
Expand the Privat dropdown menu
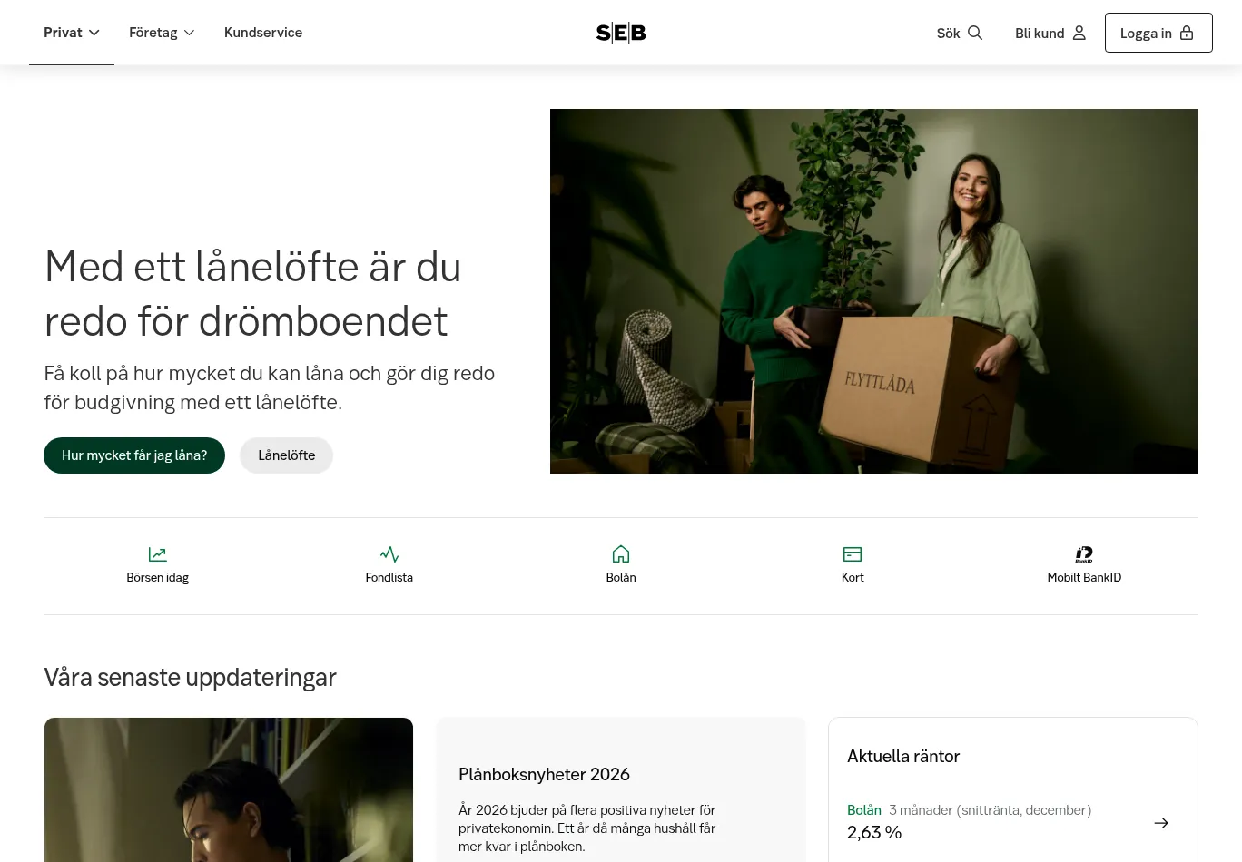(72, 33)
